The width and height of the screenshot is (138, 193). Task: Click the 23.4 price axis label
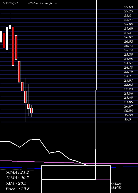(128, 76)
